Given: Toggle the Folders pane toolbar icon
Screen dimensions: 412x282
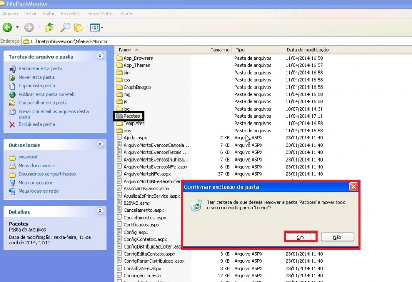Looking at the screenshot, I should click(x=79, y=27).
